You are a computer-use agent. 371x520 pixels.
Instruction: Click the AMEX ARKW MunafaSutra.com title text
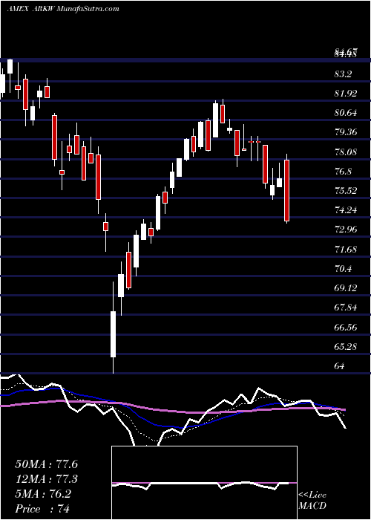(x=63, y=9)
